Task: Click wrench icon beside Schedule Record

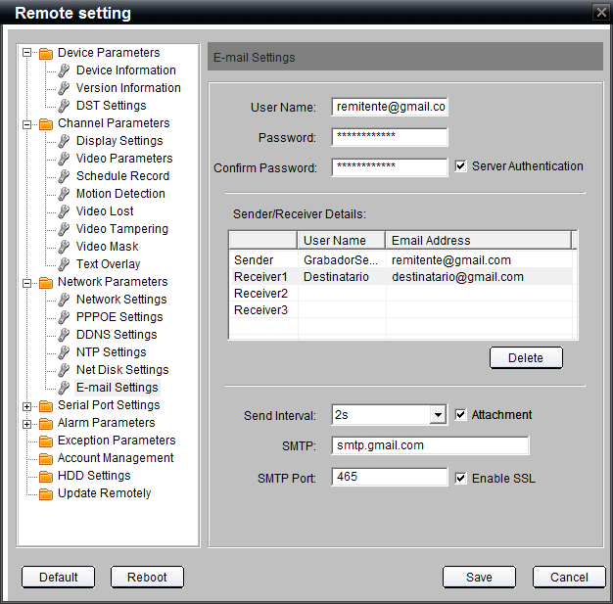Action: (x=64, y=176)
